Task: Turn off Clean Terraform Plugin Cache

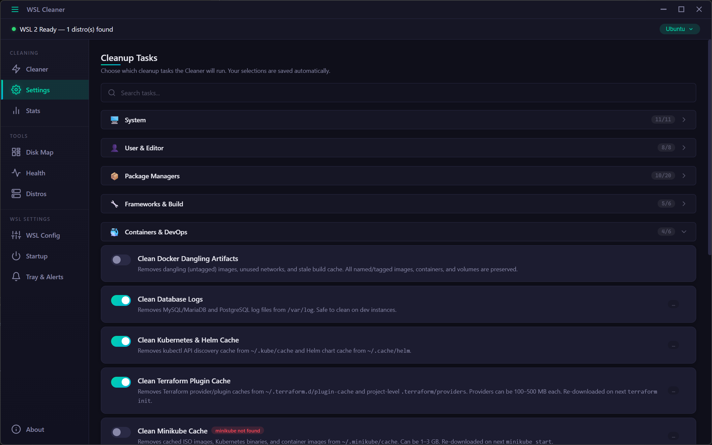Action: (121, 382)
